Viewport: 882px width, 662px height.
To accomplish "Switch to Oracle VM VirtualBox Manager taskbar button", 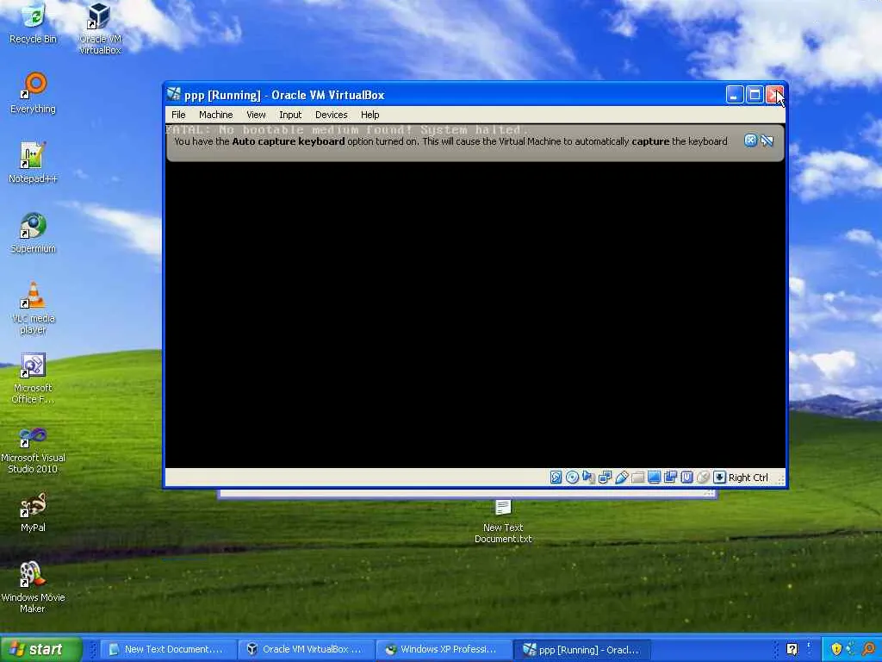I will 306,650.
